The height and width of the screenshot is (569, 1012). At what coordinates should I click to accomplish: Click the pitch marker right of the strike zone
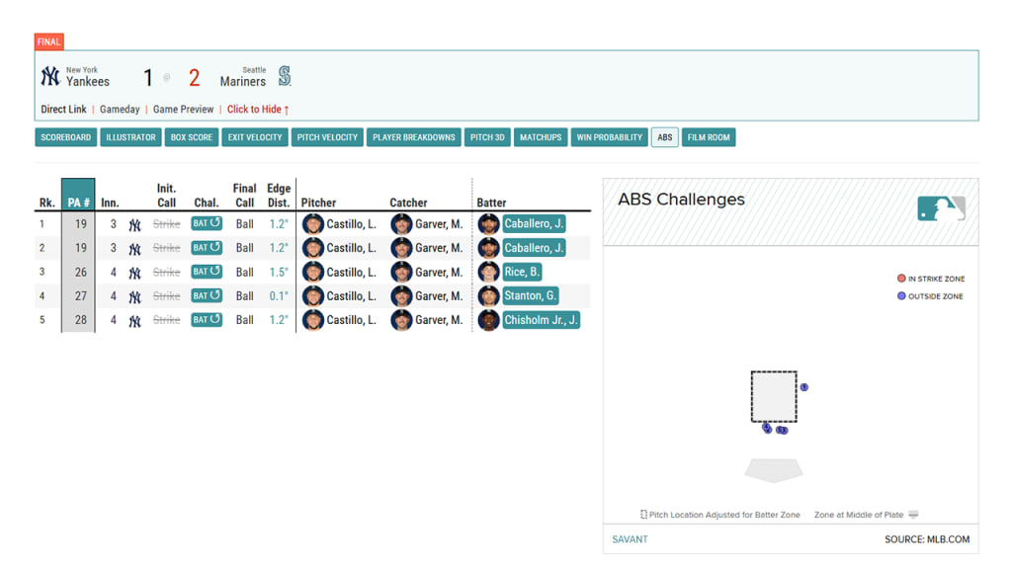click(804, 387)
